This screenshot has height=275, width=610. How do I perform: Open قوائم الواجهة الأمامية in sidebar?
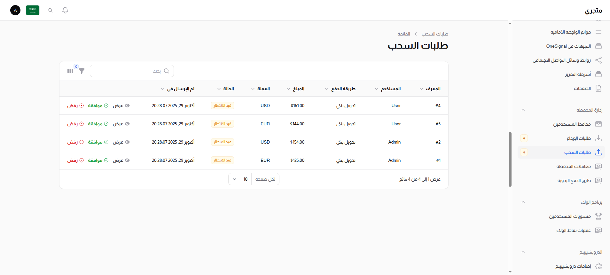561,32
